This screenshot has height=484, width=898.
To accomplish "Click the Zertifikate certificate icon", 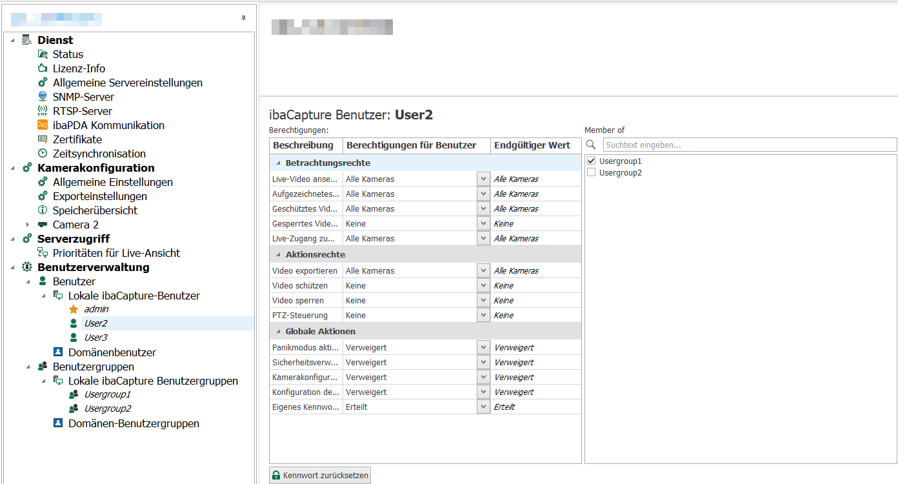I will click(x=43, y=139).
